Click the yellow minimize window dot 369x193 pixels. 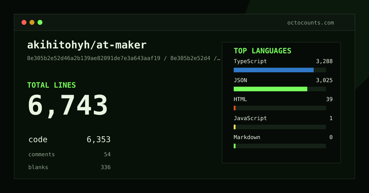[32, 22]
